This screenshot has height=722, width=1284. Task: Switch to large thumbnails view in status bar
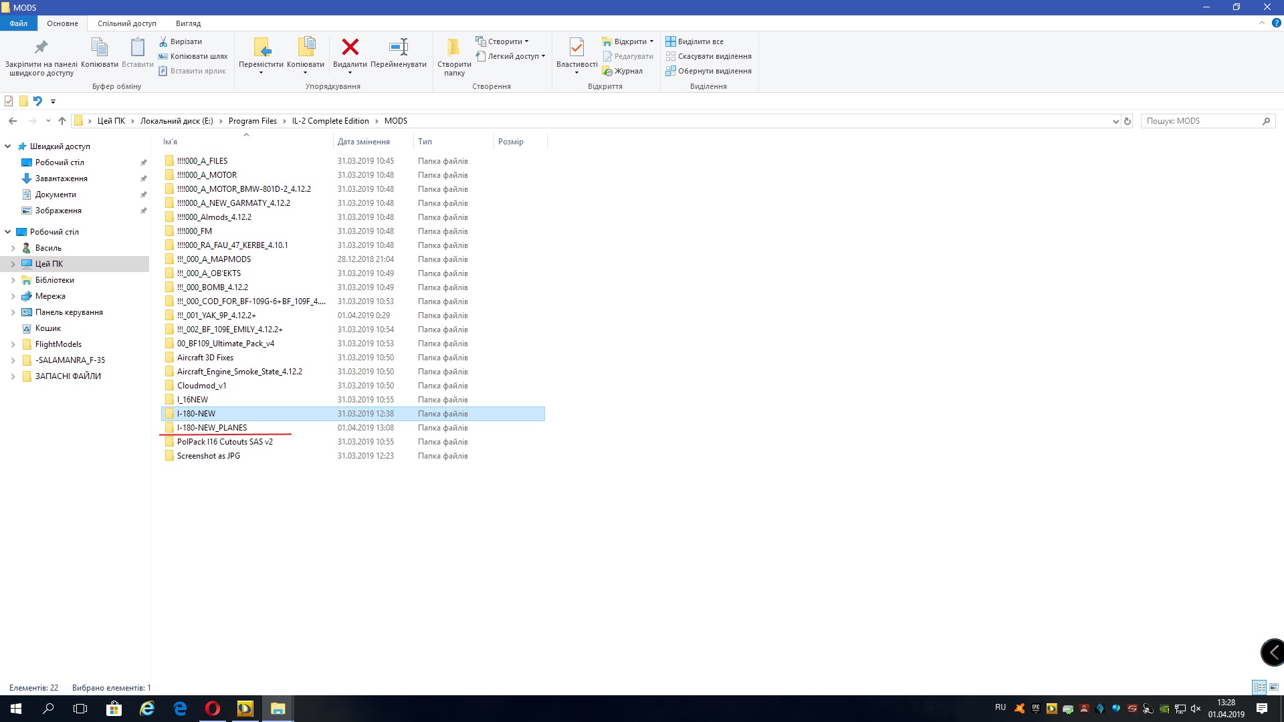coord(1274,687)
